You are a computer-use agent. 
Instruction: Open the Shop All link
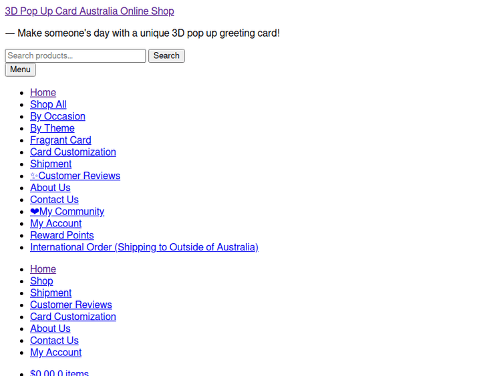[x=48, y=104]
